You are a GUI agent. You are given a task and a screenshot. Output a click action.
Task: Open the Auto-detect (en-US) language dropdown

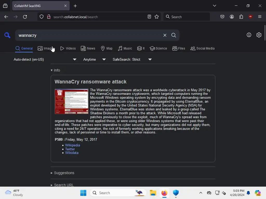tap(45, 59)
